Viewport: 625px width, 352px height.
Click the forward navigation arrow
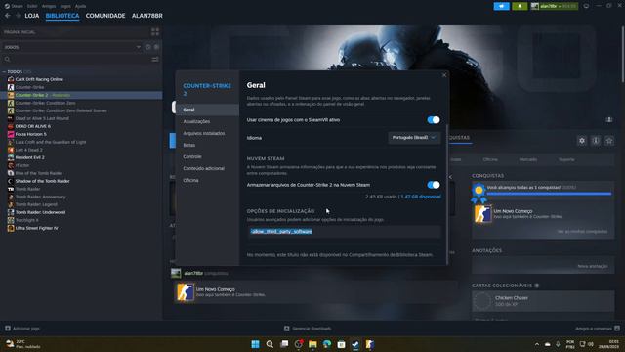click(x=18, y=16)
